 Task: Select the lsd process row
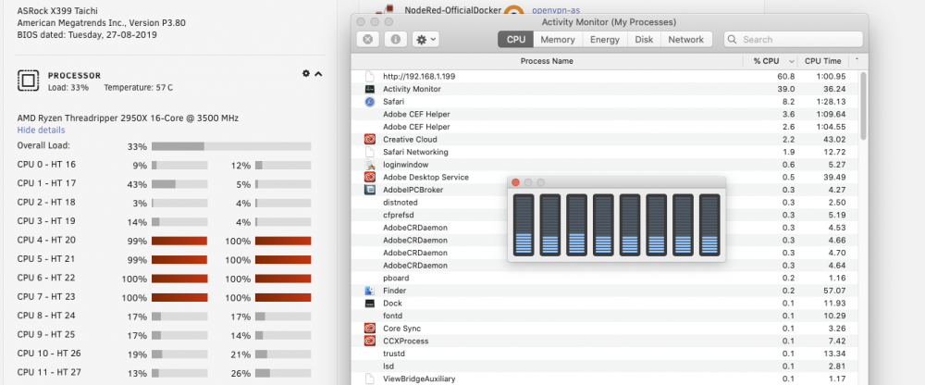(605, 366)
